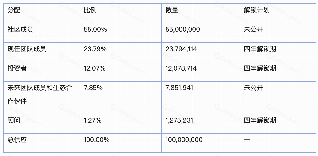Screen dimensions: 318x156
Task: Click the 总供应 row label
Action: pyautogui.click(x=42, y=143)
